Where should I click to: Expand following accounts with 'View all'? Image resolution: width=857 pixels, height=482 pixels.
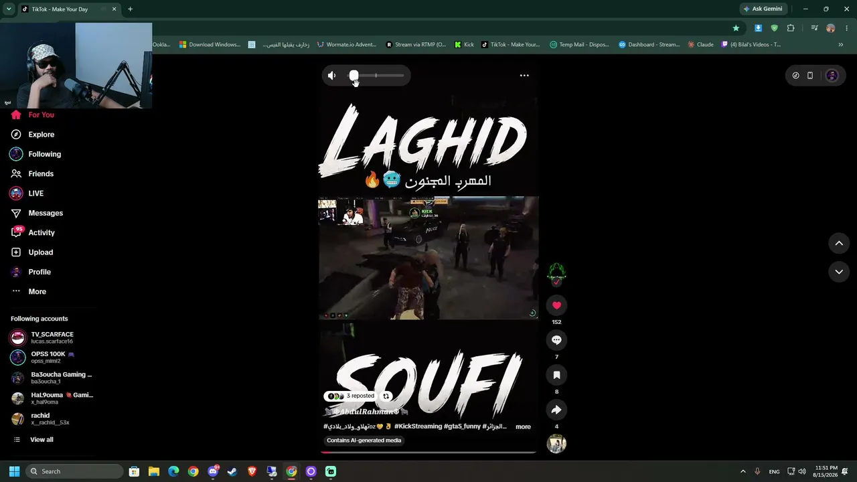click(42, 440)
